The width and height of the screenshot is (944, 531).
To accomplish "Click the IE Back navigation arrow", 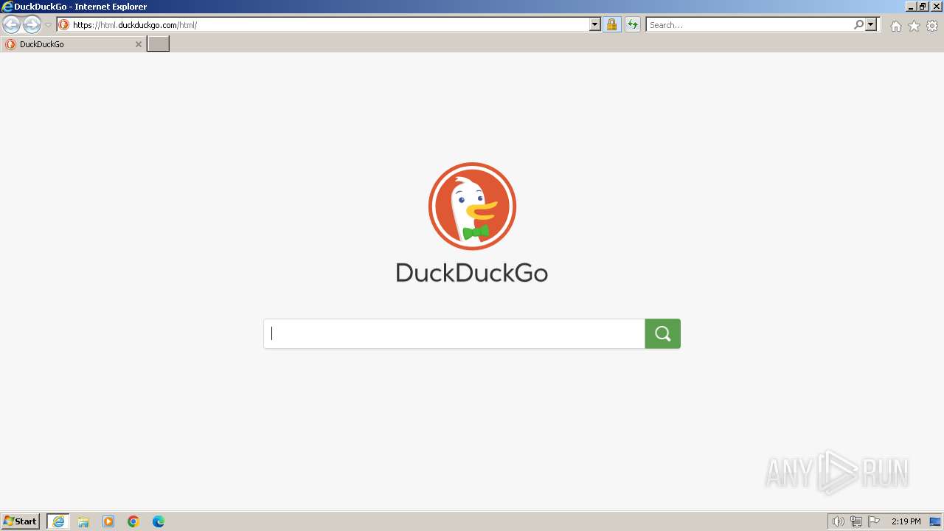I will (x=11, y=25).
